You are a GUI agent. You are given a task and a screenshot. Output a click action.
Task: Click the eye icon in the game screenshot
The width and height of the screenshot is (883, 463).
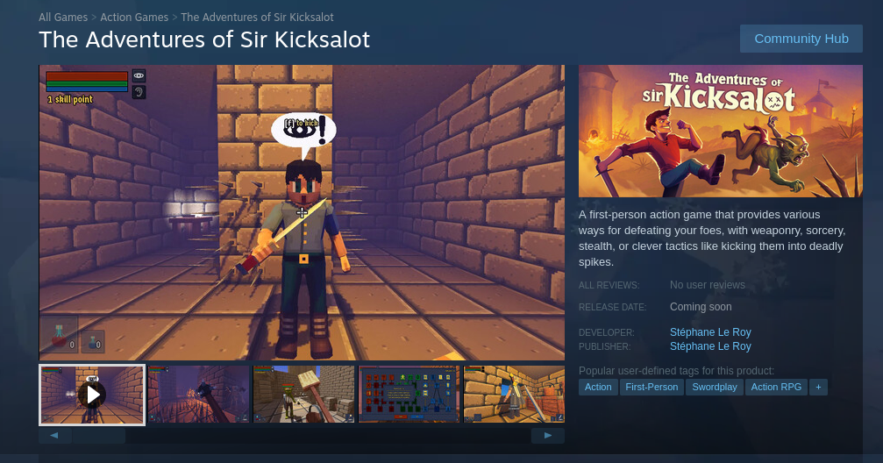(x=139, y=75)
